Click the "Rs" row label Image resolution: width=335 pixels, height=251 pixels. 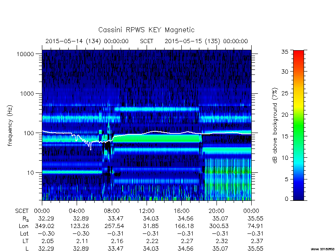tap(26, 219)
